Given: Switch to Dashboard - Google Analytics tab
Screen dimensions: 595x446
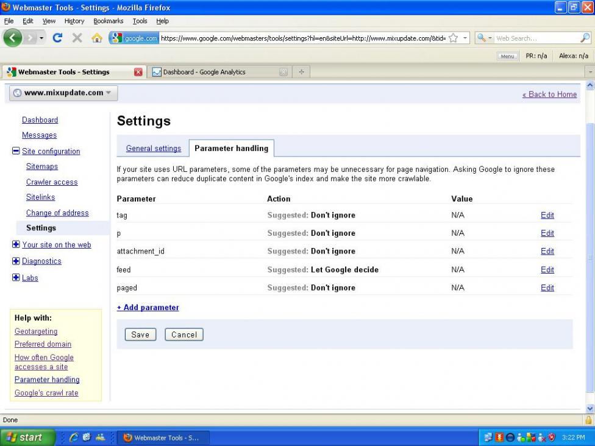Looking at the screenshot, I should [x=204, y=72].
